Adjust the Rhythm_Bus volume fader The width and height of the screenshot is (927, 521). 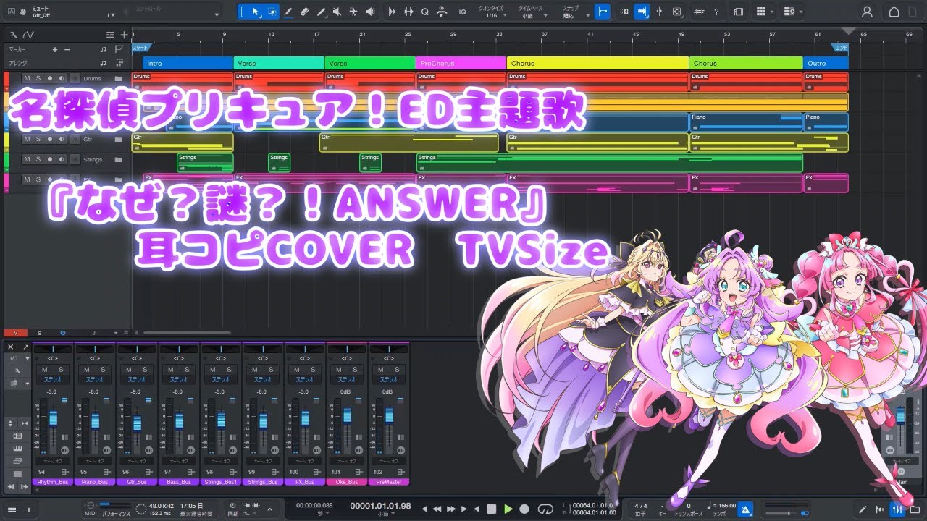(53, 419)
